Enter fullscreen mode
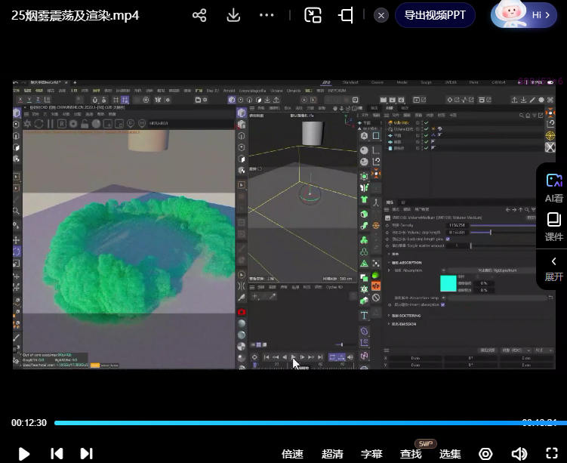This screenshot has height=463, width=567. tap(551, 453)
